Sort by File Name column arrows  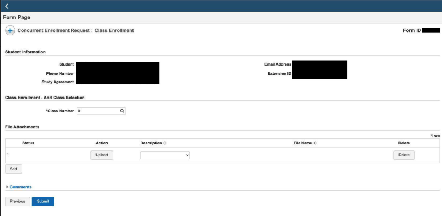[x=315, y=143]
